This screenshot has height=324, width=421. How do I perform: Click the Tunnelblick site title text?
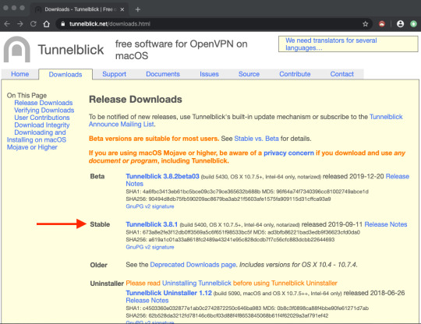[x=71, y=50]
